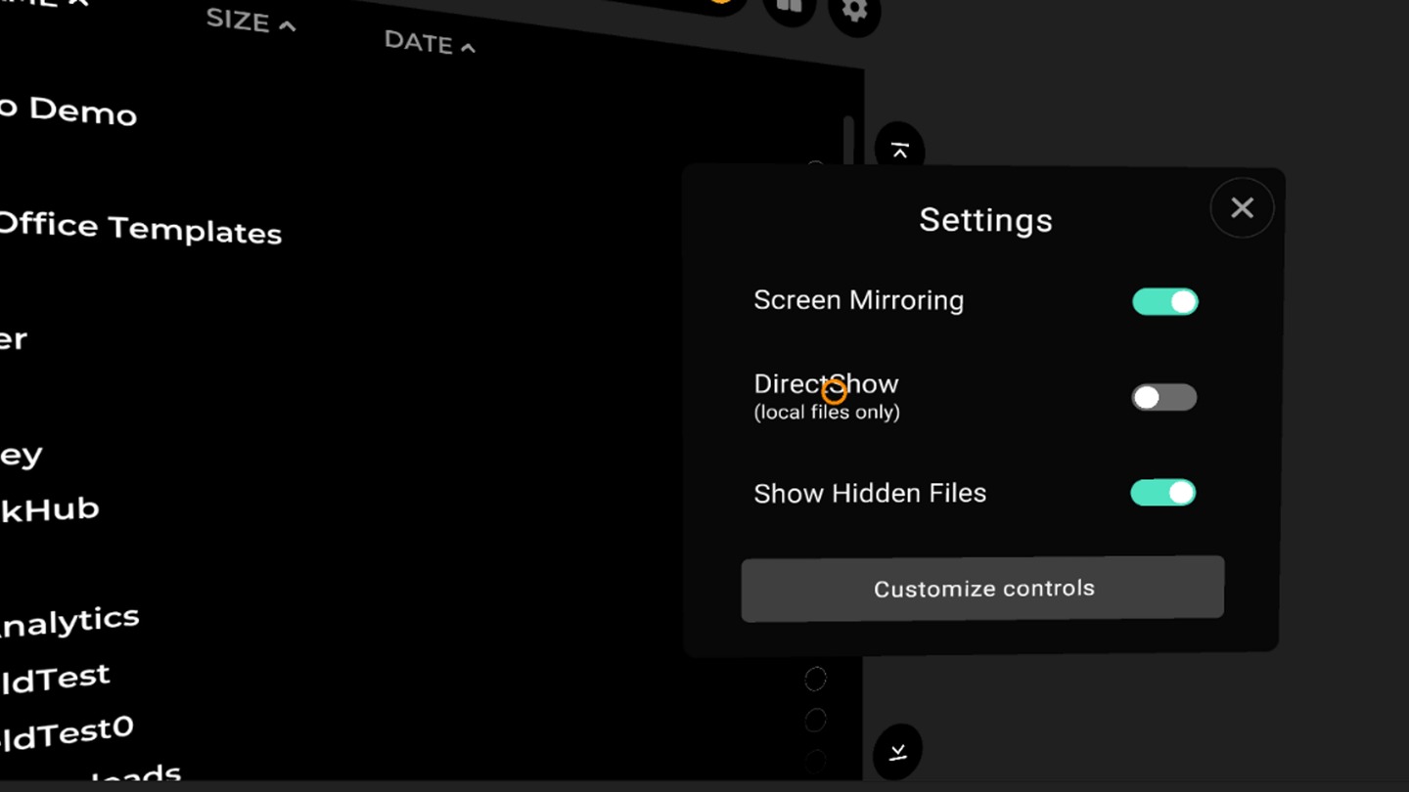Click the '(local files only)' note
Viewport: 1409px width, 792px height.
(827, 412)
